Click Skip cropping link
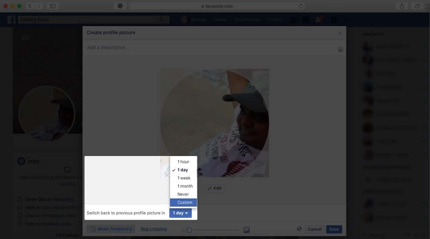 tap(153, 229)
